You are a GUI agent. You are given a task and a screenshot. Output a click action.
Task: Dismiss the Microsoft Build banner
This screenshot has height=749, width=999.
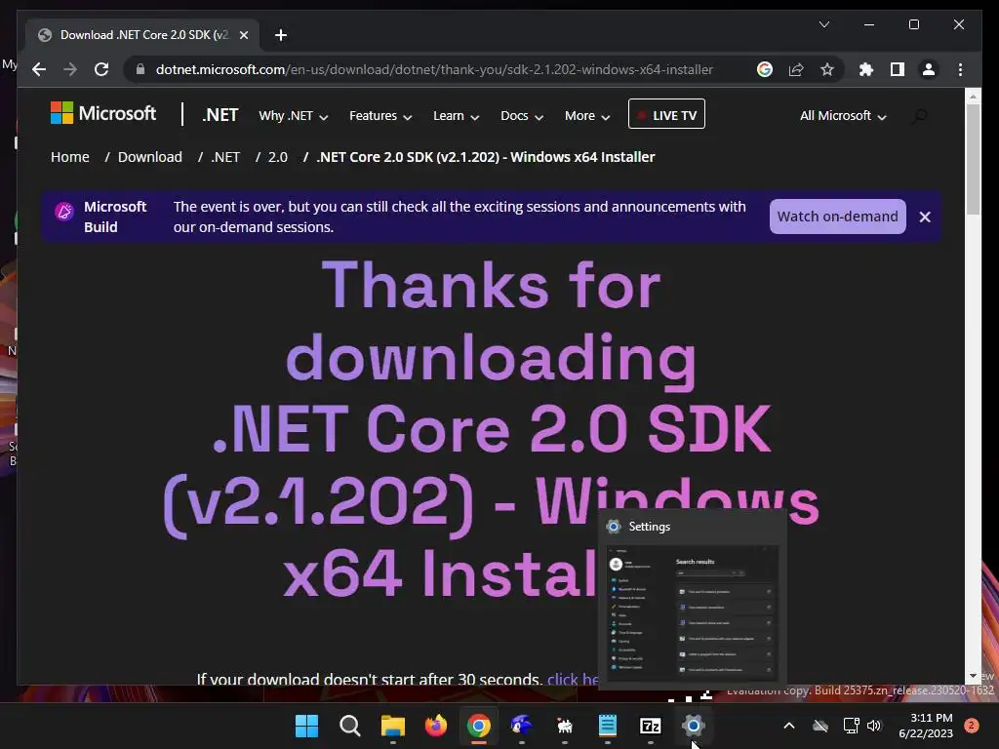[x=925, y=217]
